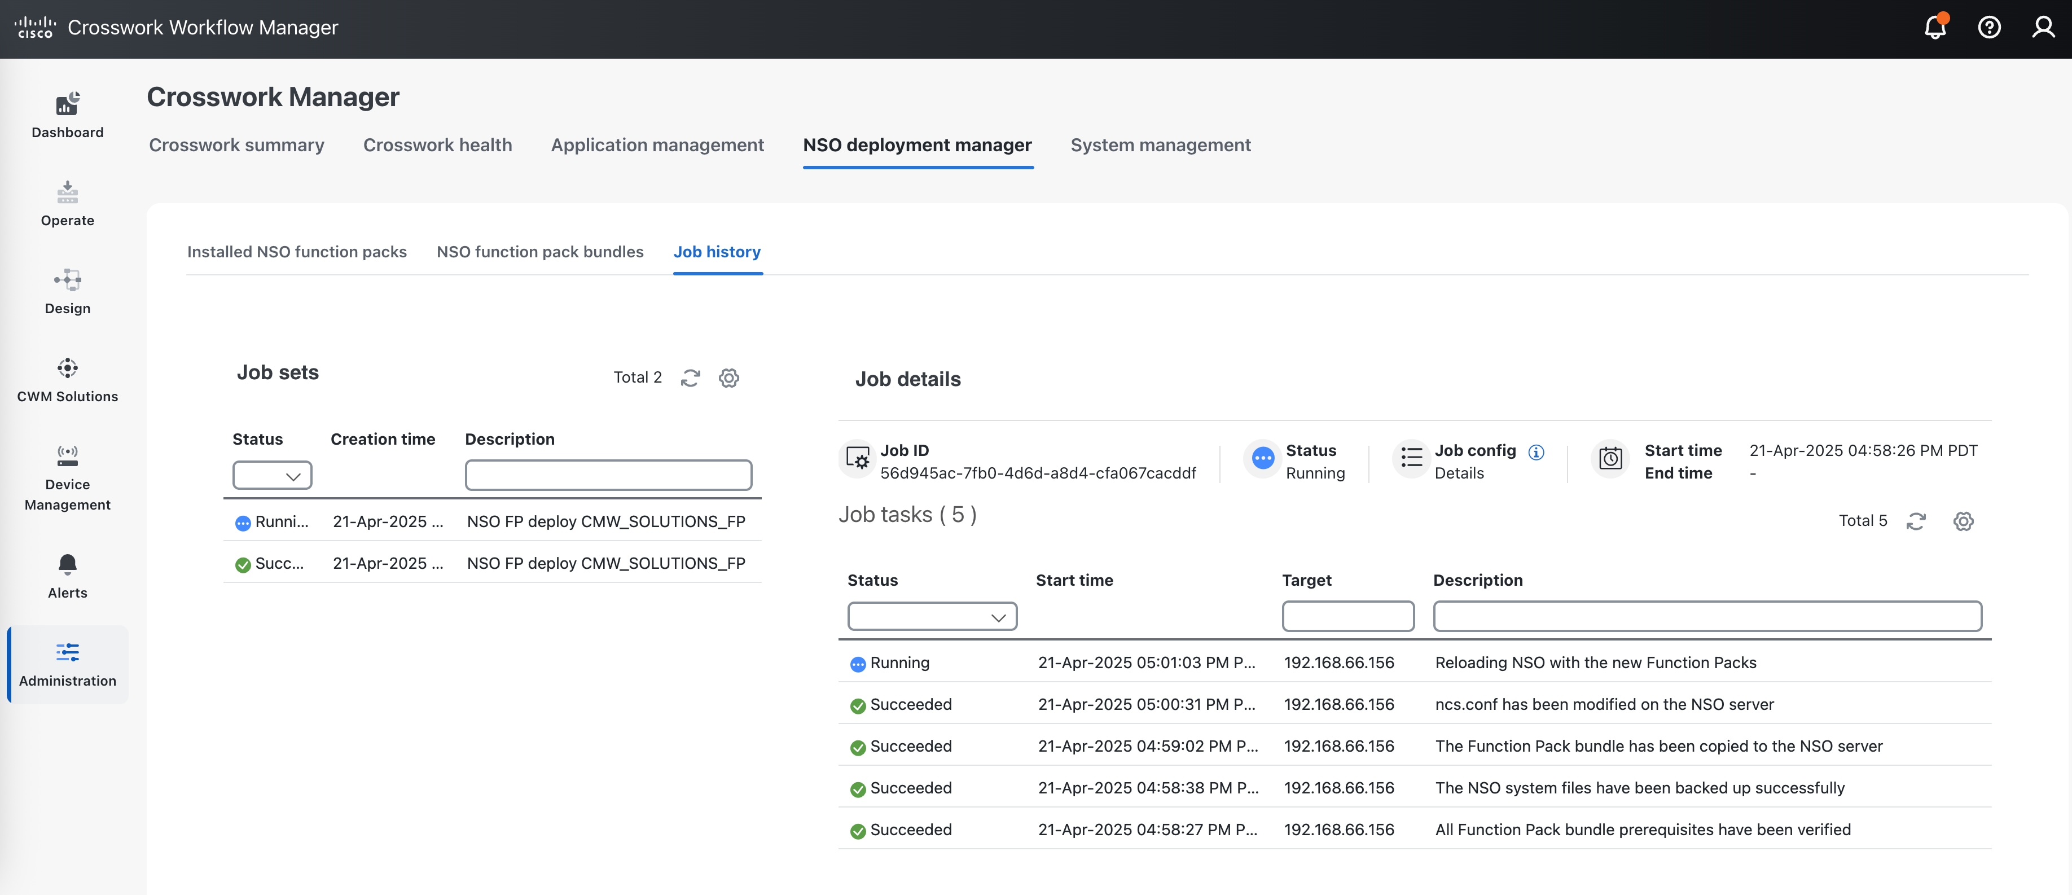
Task: Click the Job sets Creation time column header
Action: coord(382,440)
